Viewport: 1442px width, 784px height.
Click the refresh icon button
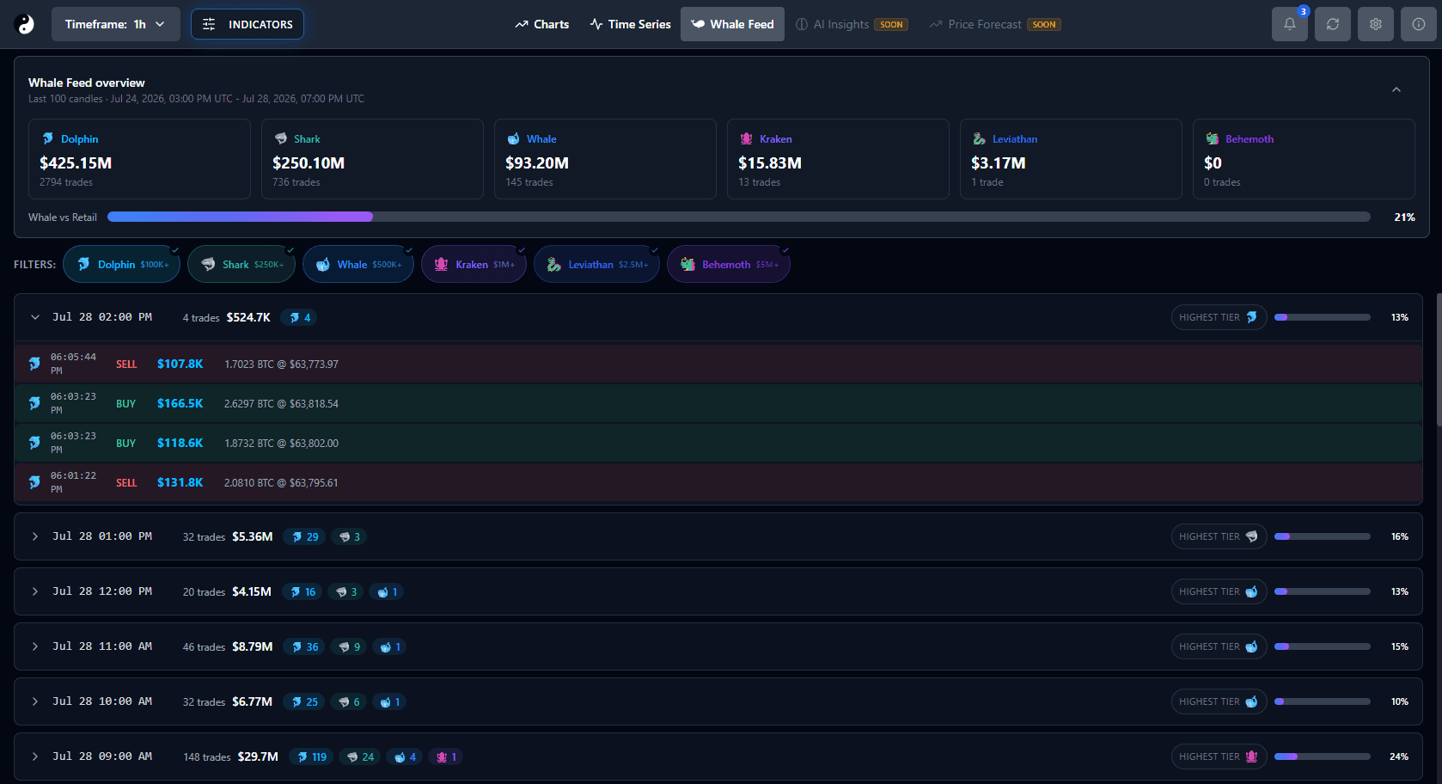tap(1333, 24)
